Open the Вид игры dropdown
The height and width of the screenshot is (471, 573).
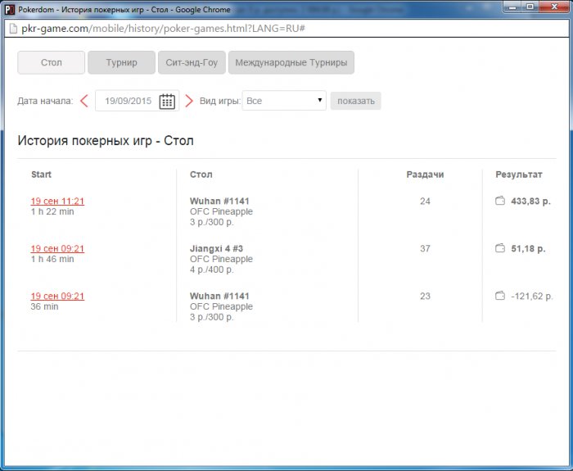click(x=284, y=101)
